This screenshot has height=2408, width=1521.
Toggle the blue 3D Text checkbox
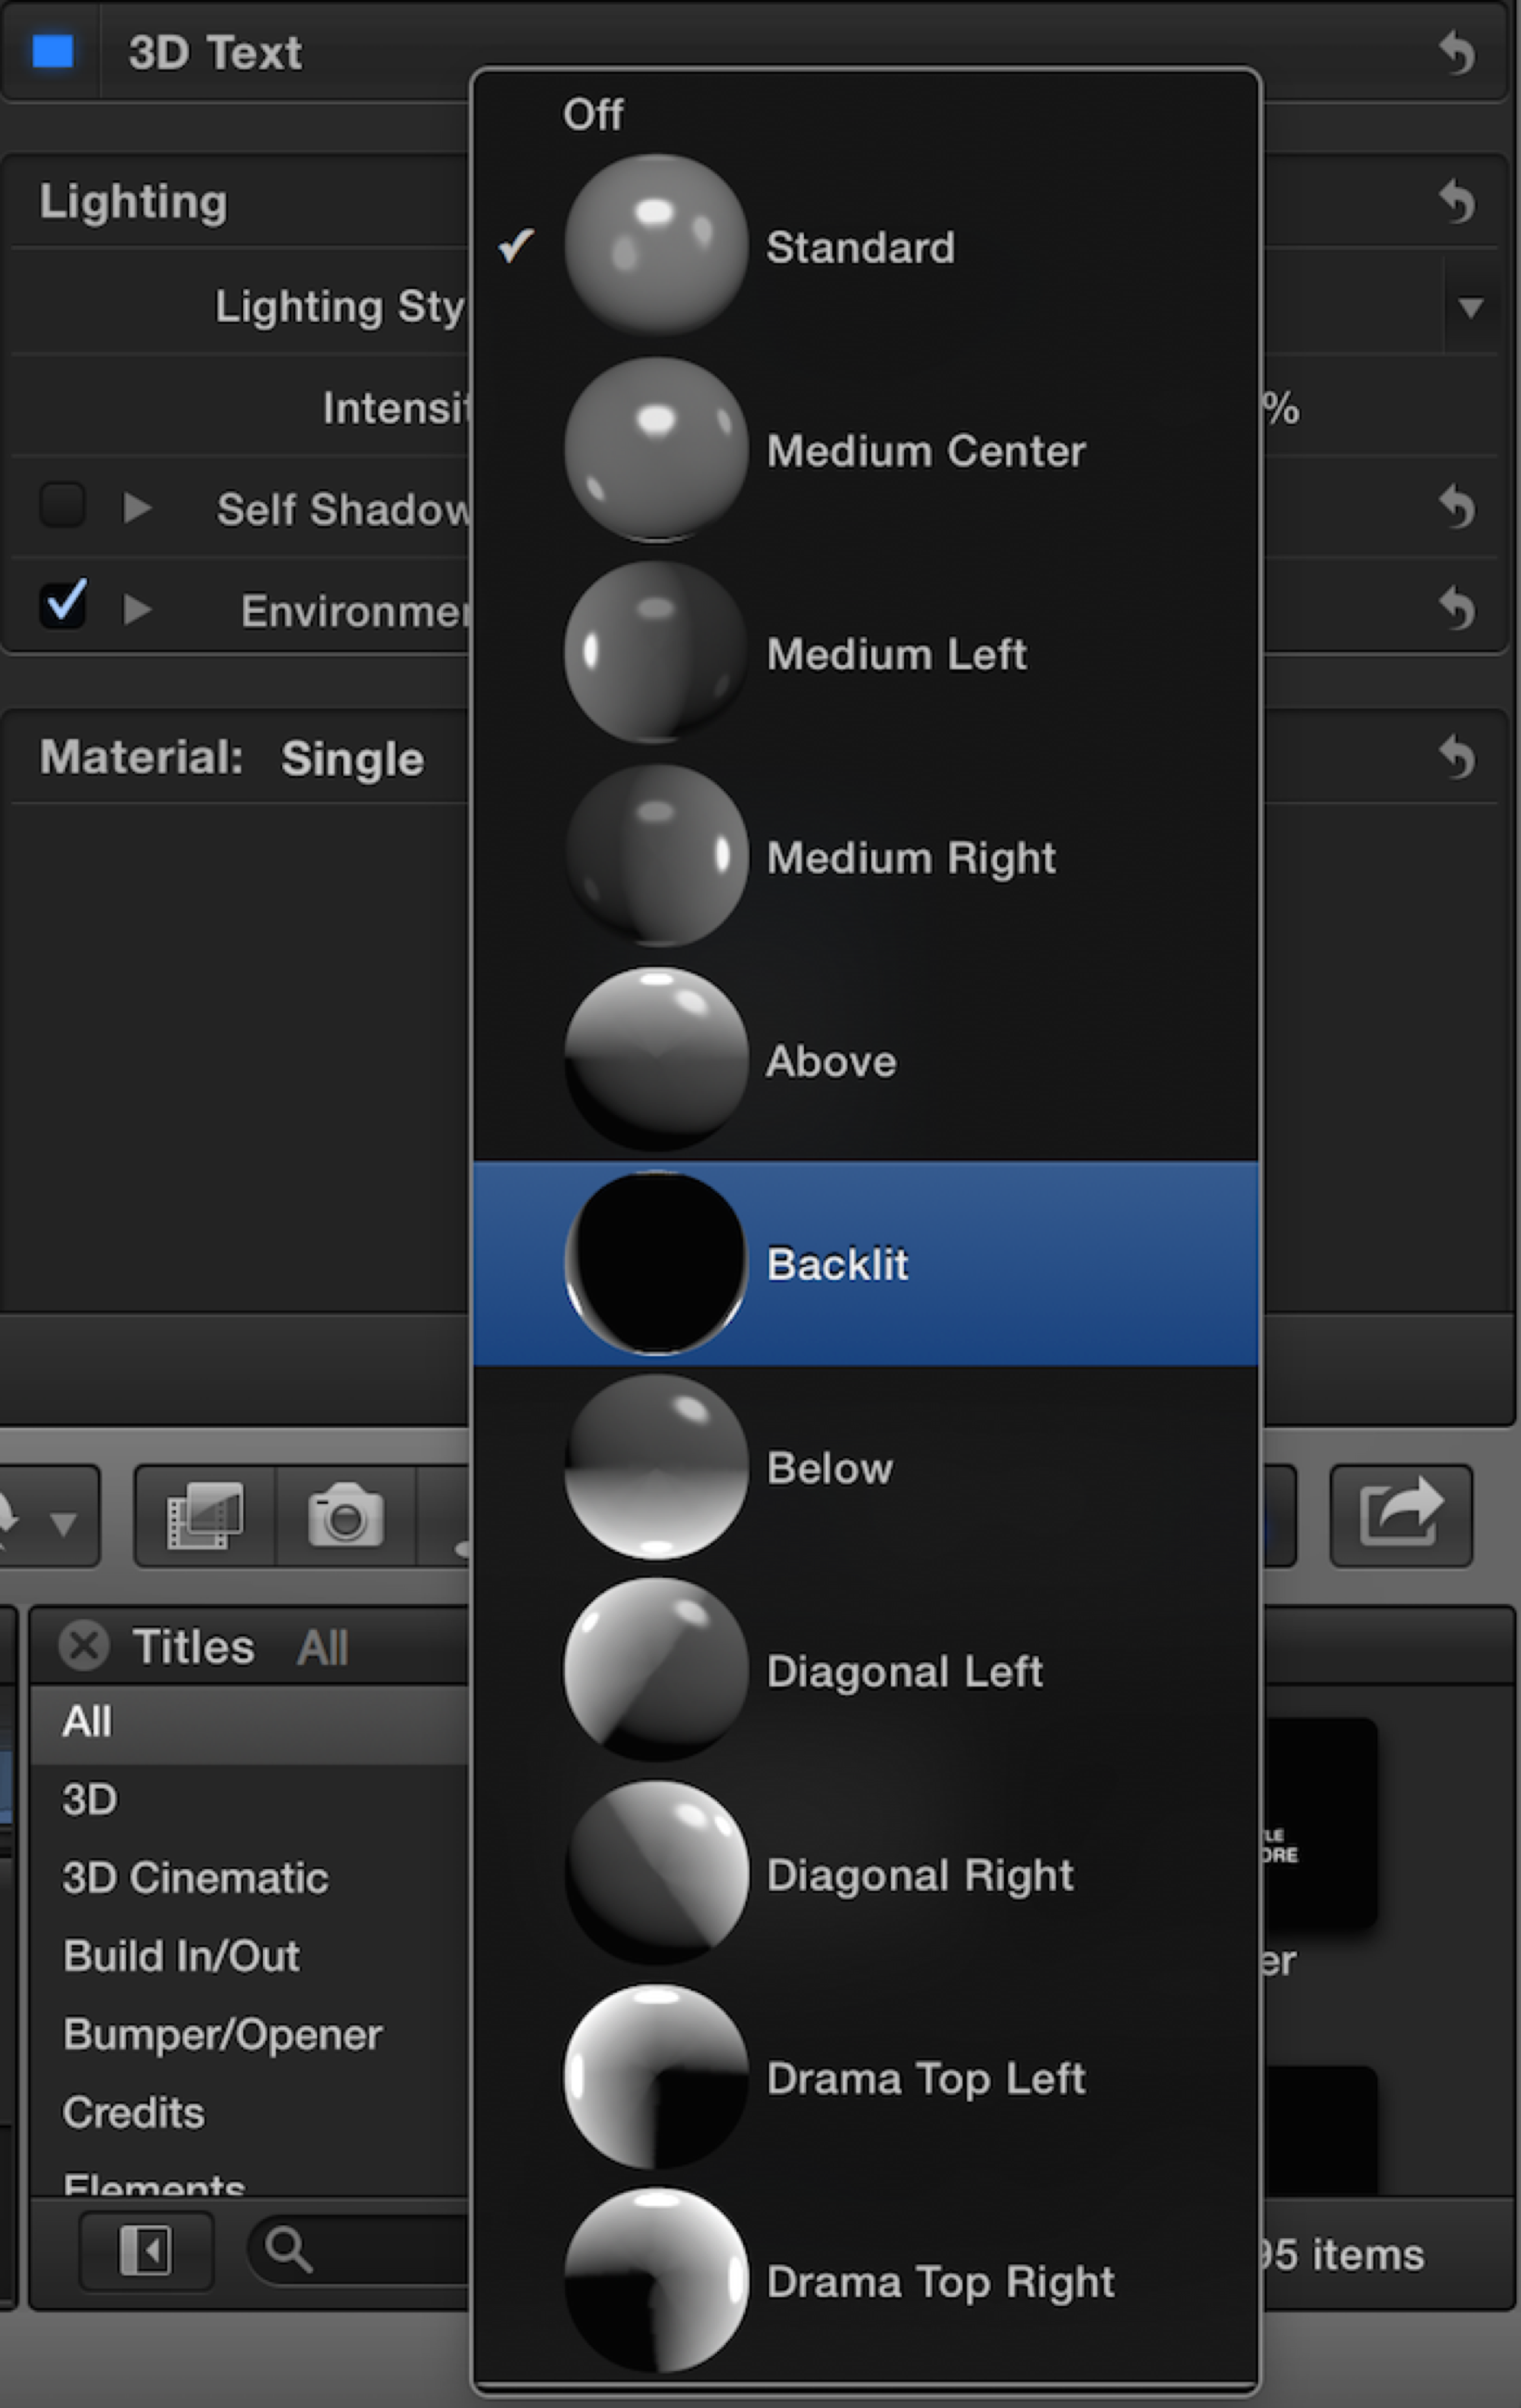click(x=52, y=51)
